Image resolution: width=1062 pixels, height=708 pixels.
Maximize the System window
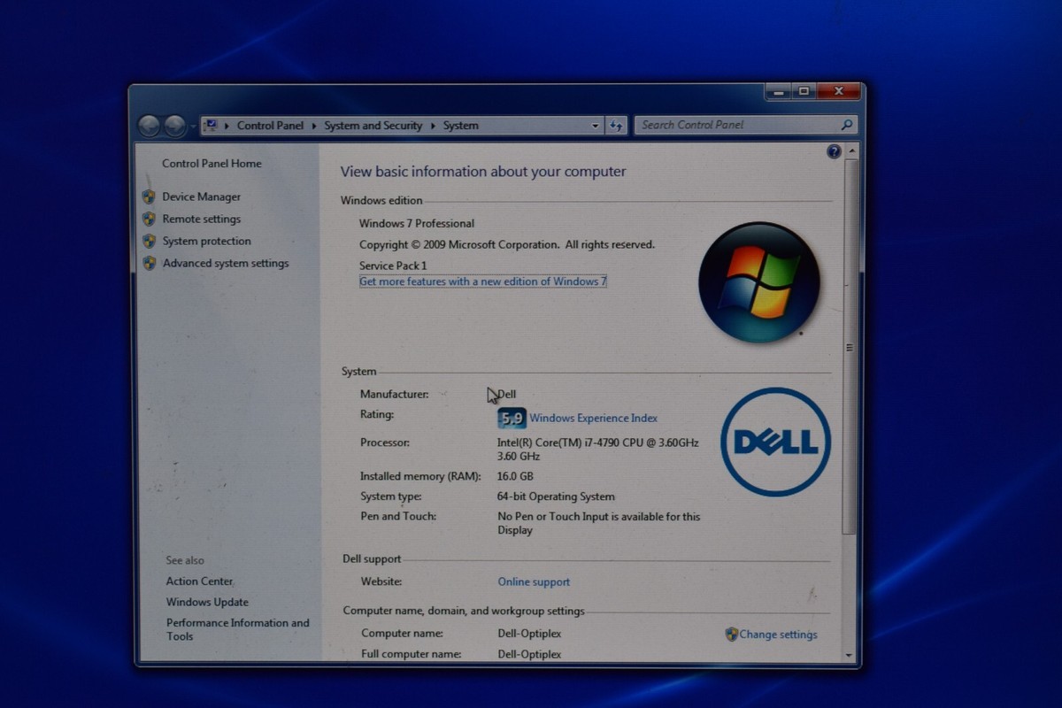click(804, 91)
